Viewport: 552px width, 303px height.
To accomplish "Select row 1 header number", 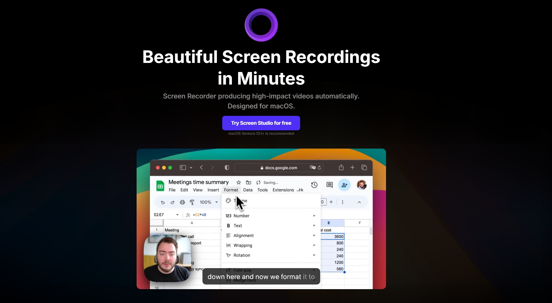I will [x=157, y=230].
